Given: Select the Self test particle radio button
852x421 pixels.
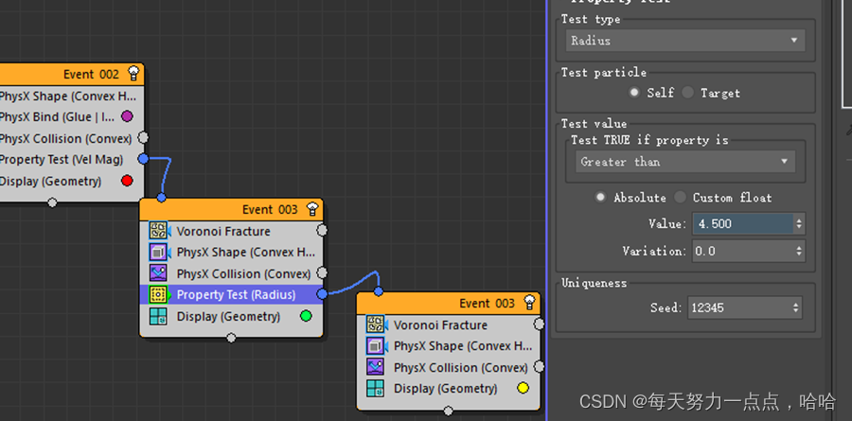Looking at the screenshot, I should pos(633,93).
